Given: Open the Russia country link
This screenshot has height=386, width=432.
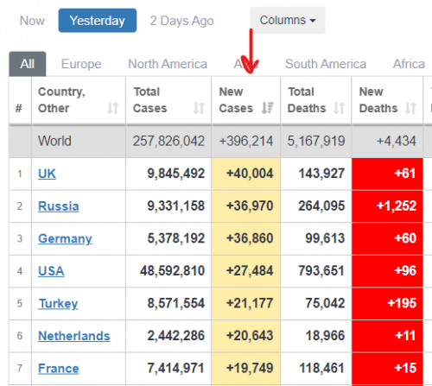Looking at the screenshot, I should pyautogui.click(x=59, y=206).
